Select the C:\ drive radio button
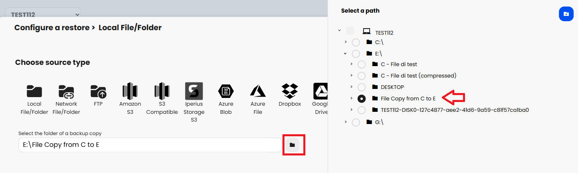The image size is (578, 173). 356,42
